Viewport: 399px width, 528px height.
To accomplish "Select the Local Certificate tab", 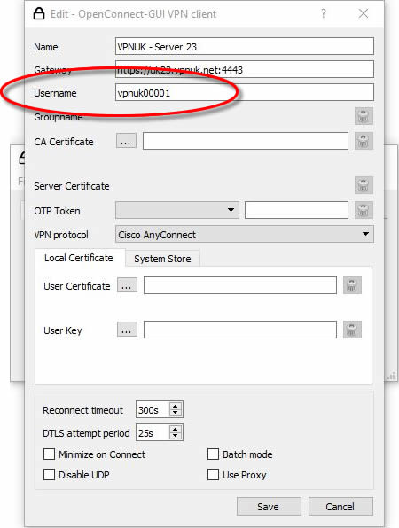I will pos(79,258).
